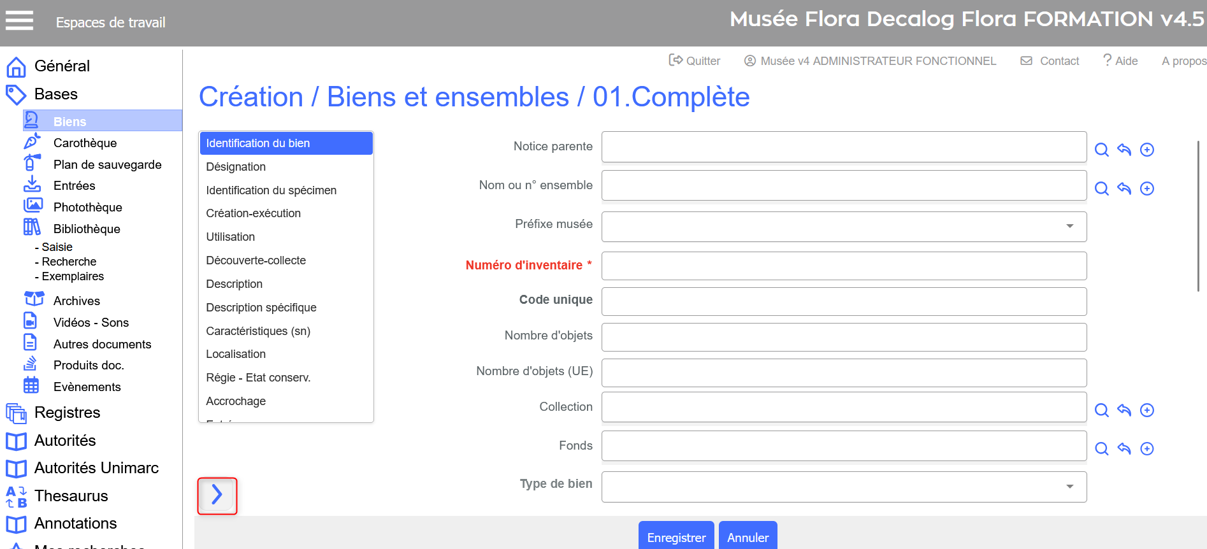The width and height of the screenshot is (1207, 549).
Task: Open Photothèque in the sidebar
Action: click(x=87, y=207)
